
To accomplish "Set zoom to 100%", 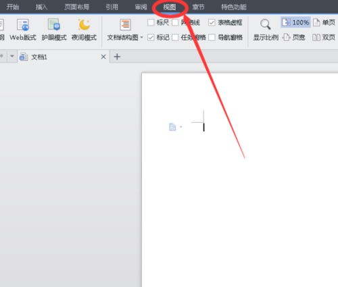I will [x=295, y=22].
